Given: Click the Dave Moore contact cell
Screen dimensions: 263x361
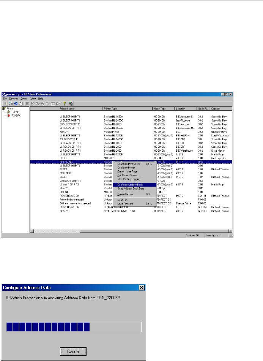Looking at the screenshot, I should 218,150.
